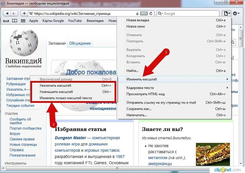
Task: Open the YouTube bookmark
Action: click(x=75, y=21)
